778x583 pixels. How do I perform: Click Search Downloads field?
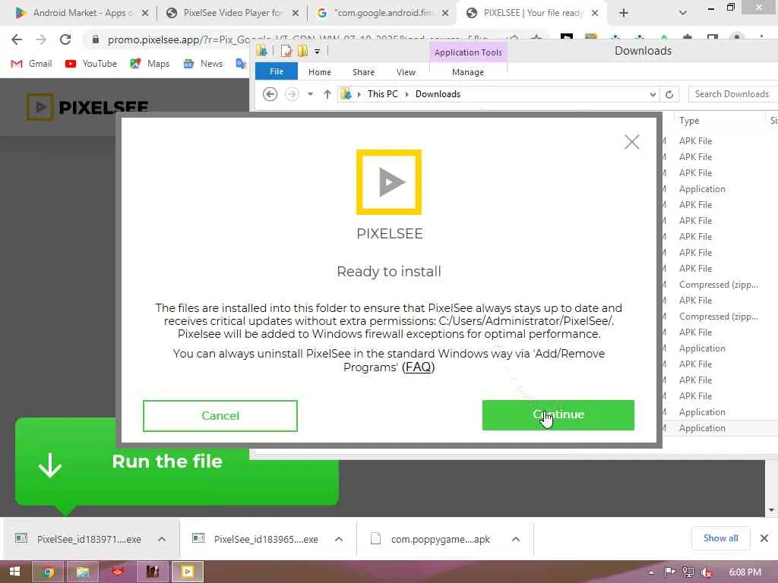pyautogui.click(x=732, y=93)
